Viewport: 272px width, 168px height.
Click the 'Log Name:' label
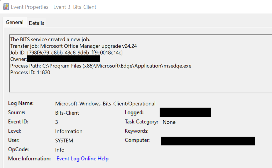coord(21,103)
